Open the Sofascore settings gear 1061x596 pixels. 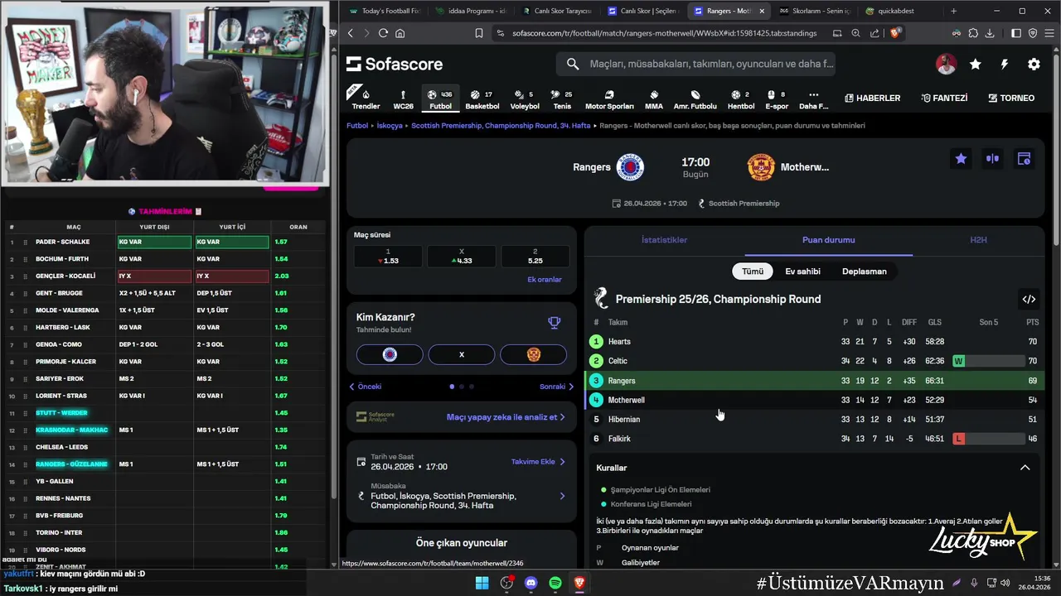[x=1034, y=64]
